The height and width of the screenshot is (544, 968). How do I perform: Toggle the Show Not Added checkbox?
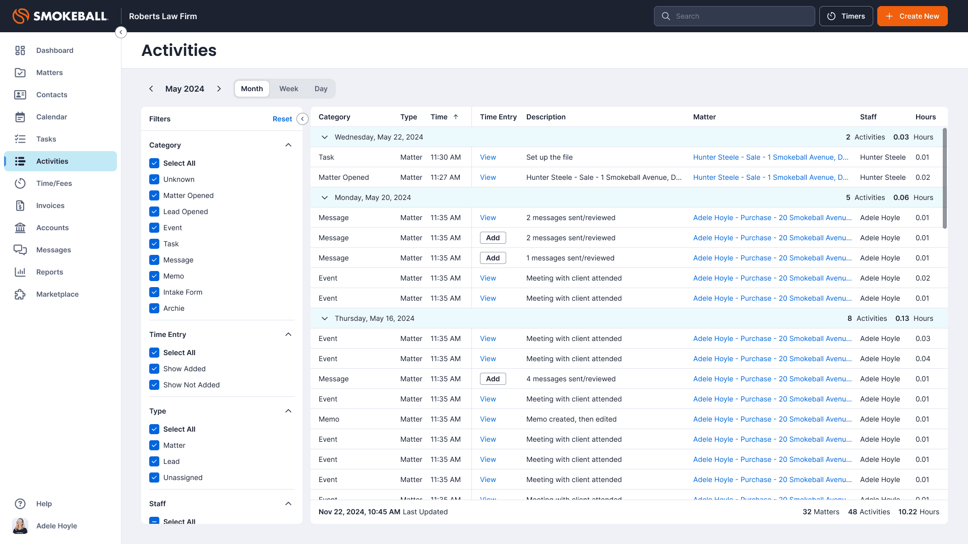coord(154,385)
